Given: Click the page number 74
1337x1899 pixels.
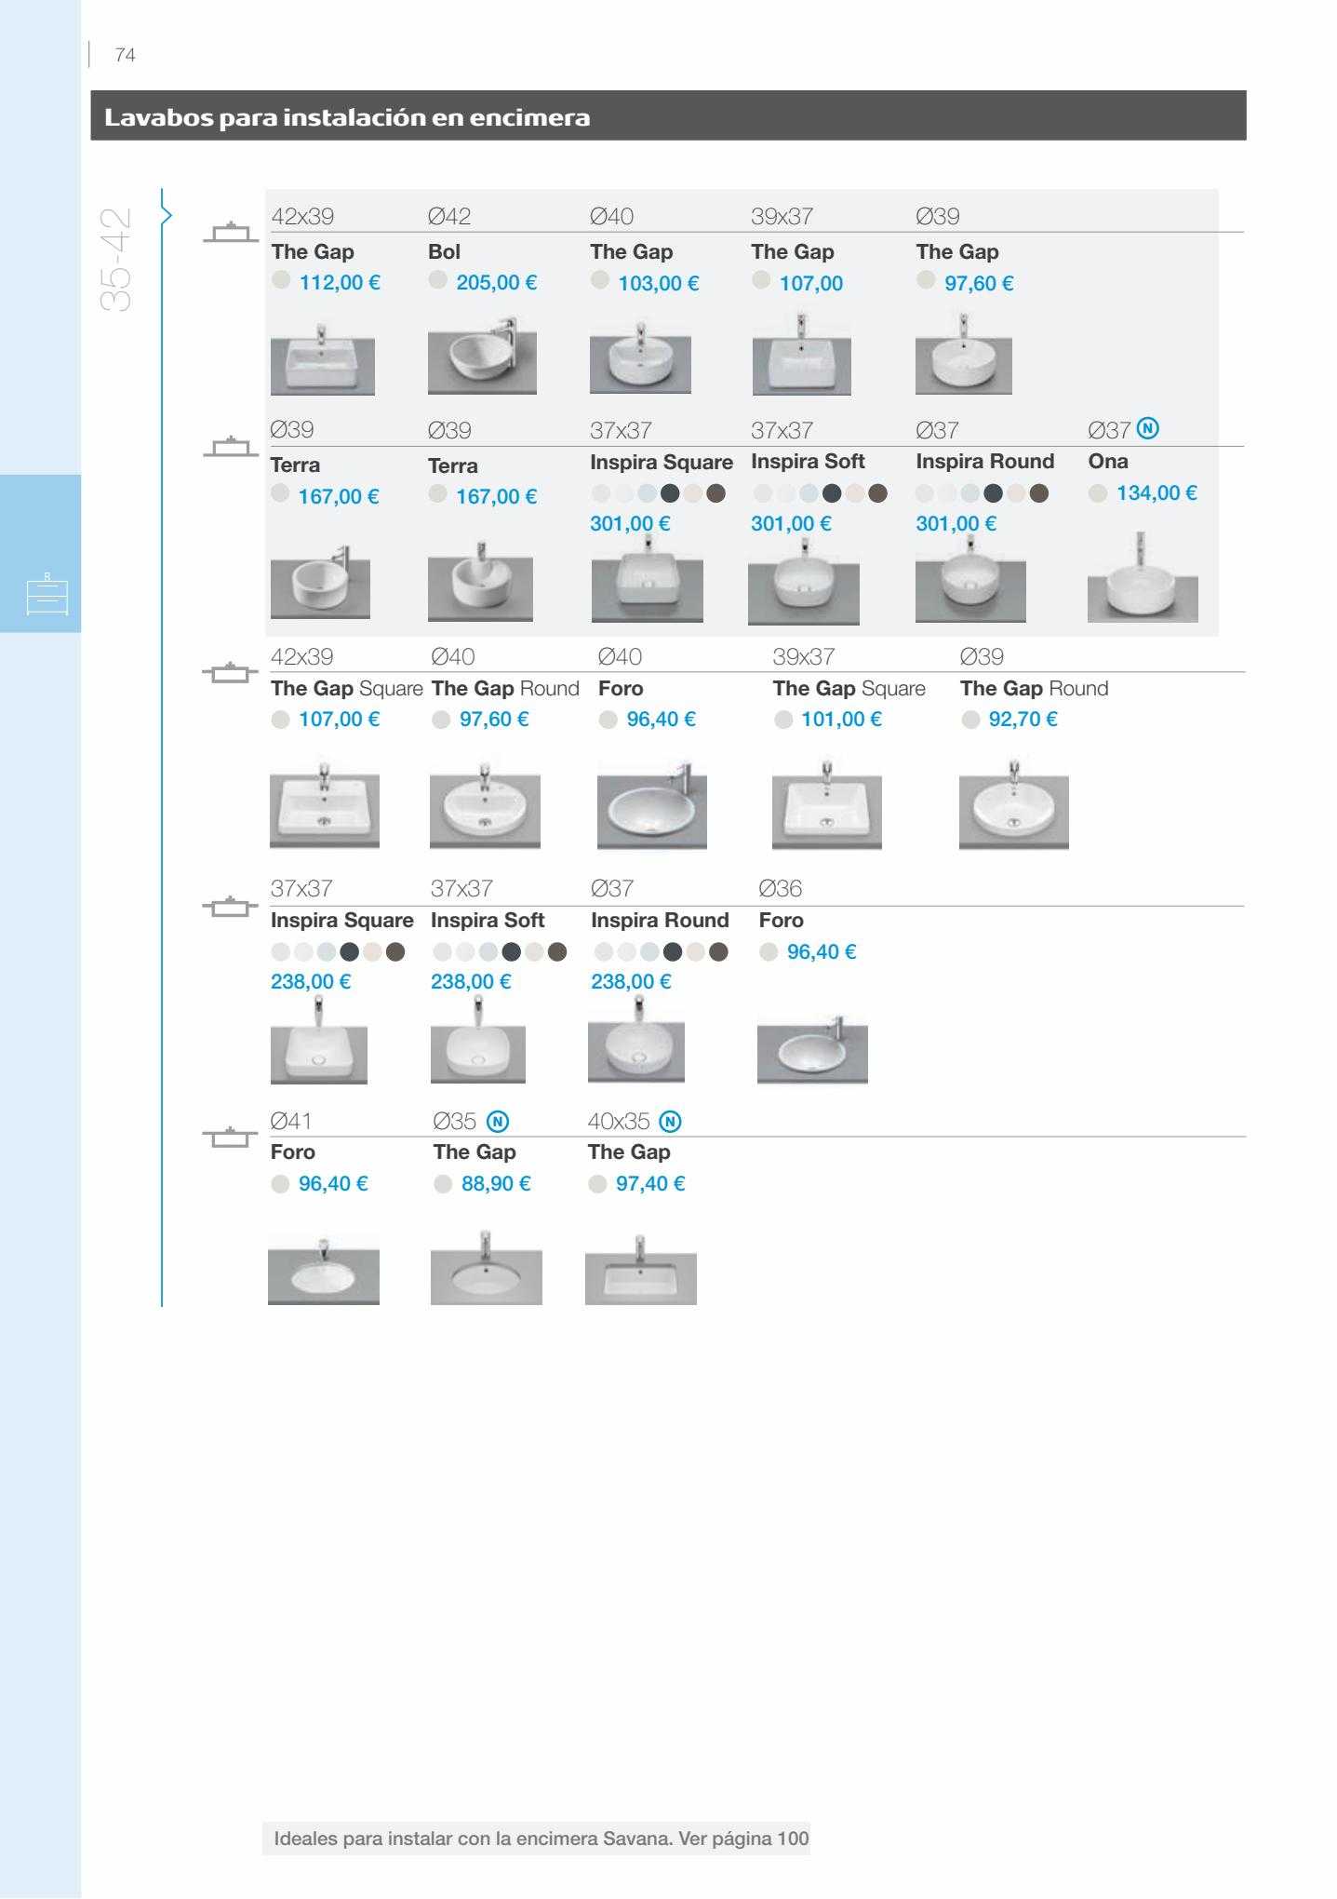Looking at the screenshot, I should (x=125, y=56).
